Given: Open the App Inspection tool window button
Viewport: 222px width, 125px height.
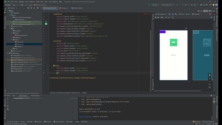Looking at the screenshot, I should pos(59,122).
